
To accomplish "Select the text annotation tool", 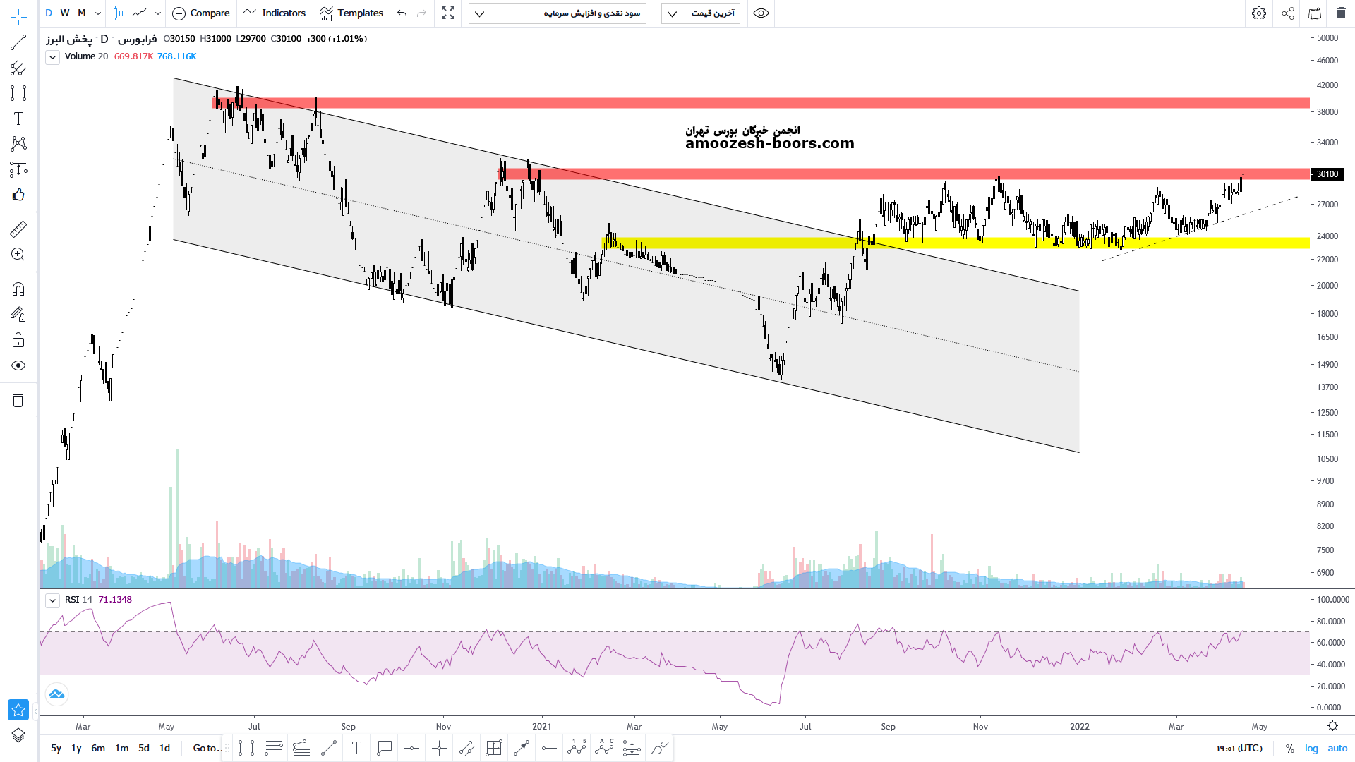I will (18, 119).
